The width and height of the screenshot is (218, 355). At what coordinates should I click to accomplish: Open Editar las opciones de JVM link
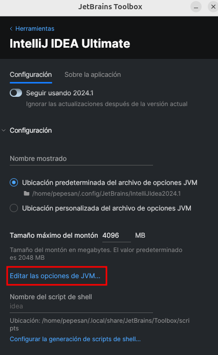click(x=55, y=276)
